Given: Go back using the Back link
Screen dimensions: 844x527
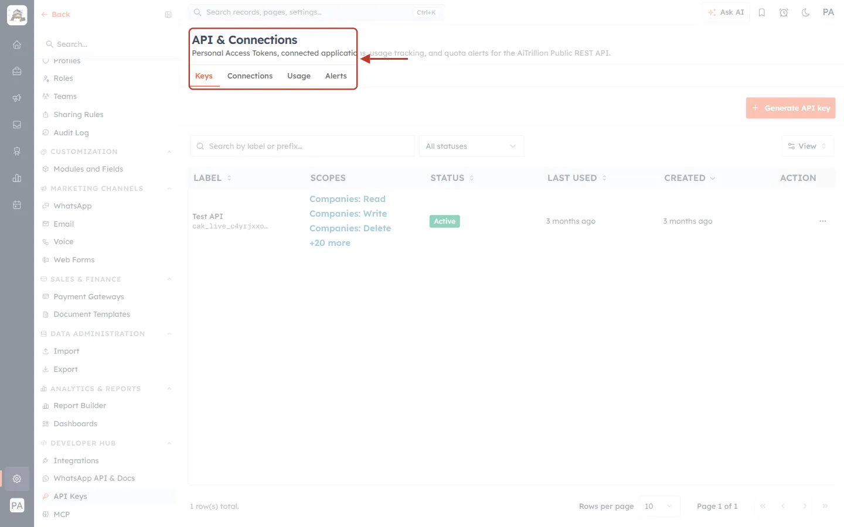Looking at the screenshot, I should click(56, 15).
